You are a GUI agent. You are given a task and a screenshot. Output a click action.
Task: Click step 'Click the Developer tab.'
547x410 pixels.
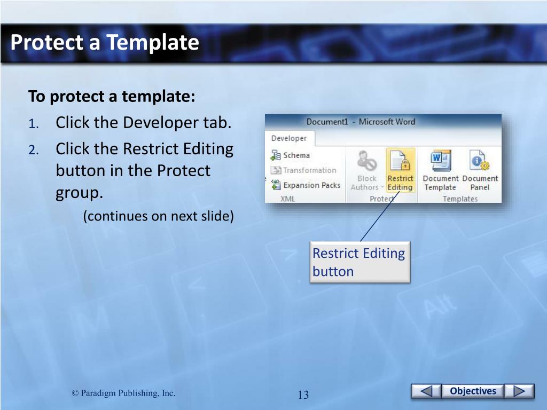[143, 123]
